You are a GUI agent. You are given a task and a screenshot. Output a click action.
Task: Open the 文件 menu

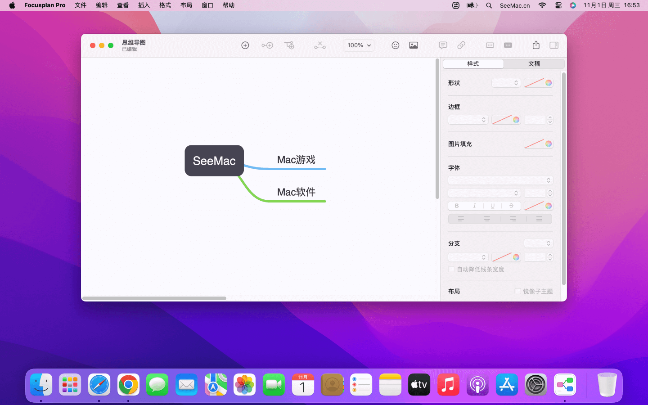tap(81, 5)
